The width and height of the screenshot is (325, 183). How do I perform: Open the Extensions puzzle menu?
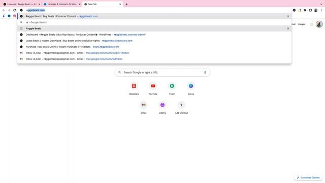305,10
